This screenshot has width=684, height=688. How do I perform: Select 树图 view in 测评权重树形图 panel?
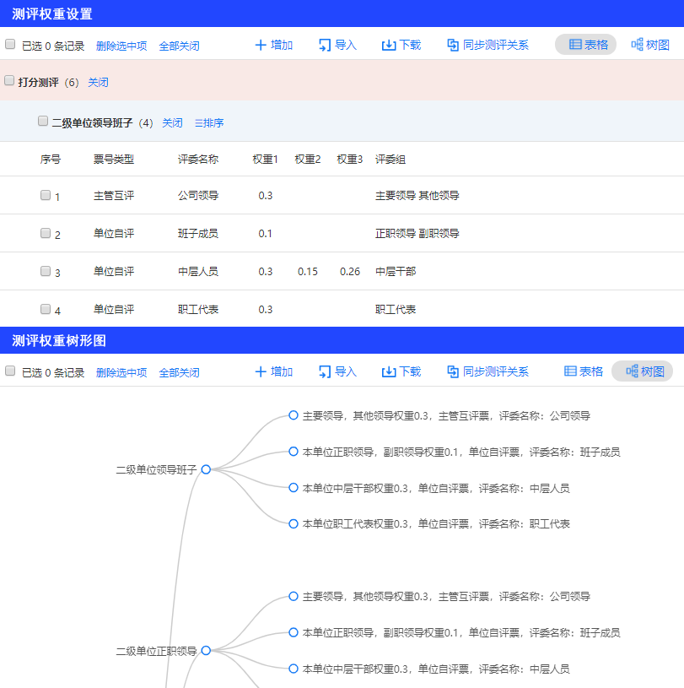(643, 371)
